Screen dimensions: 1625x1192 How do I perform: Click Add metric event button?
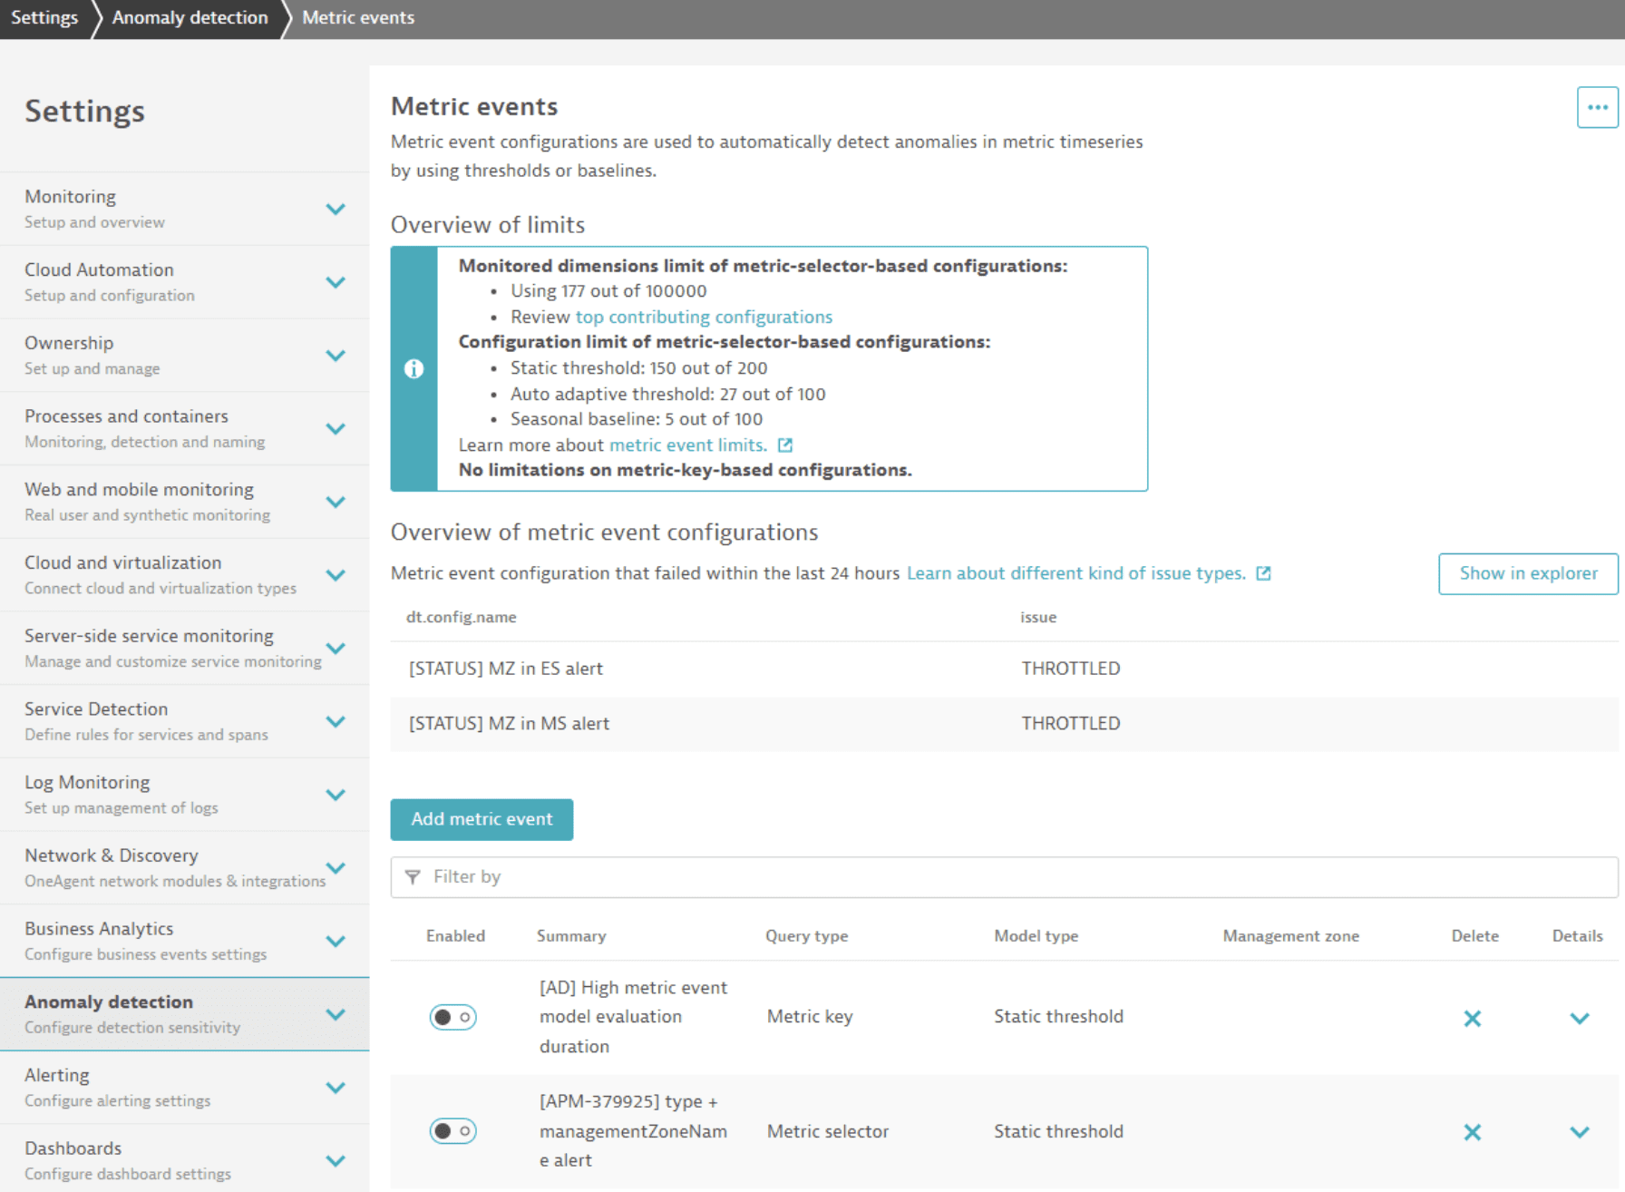[482, 819]
